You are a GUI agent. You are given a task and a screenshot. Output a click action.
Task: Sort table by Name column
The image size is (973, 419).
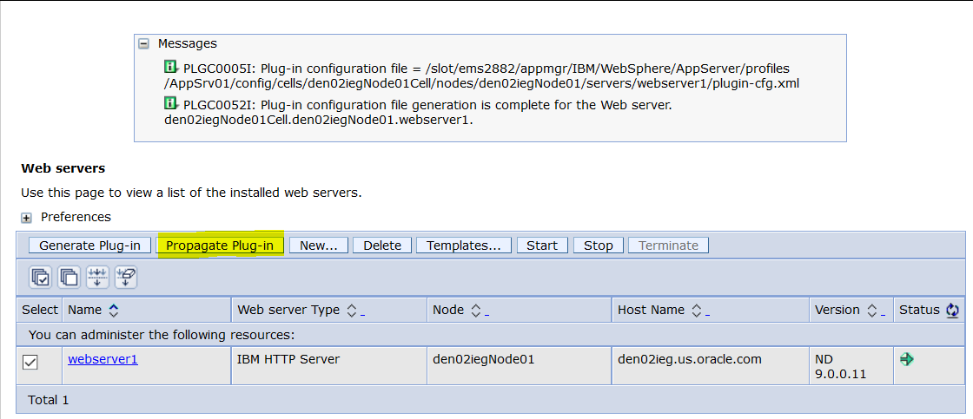[113, 310]
